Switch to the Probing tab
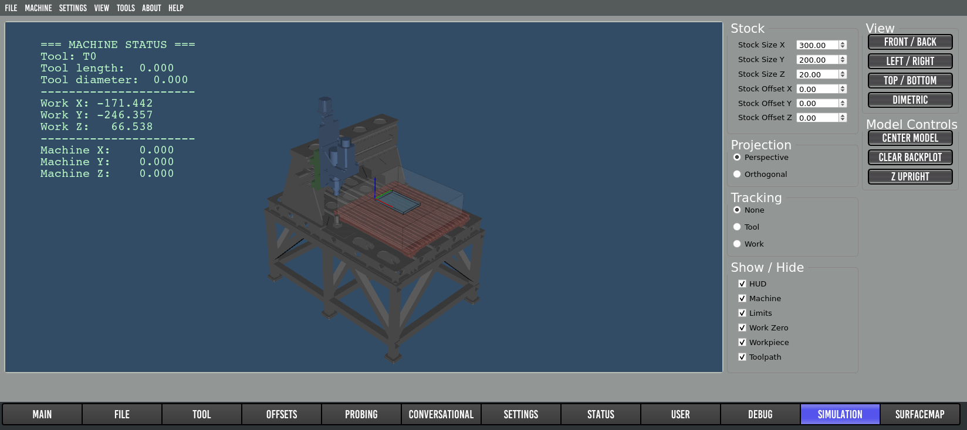 point(361,415)
